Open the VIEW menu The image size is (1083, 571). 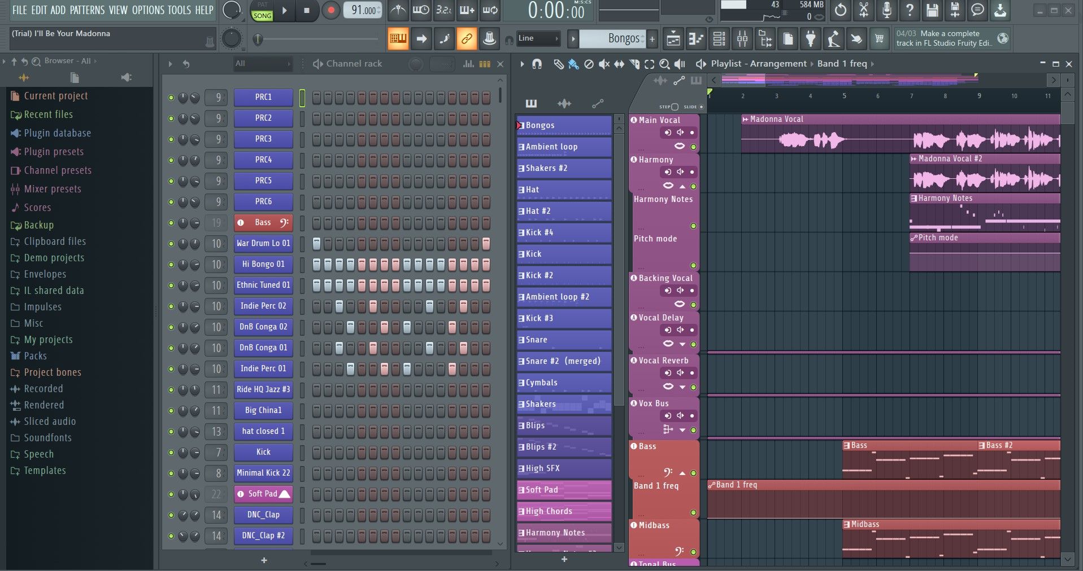coord(118,10)
